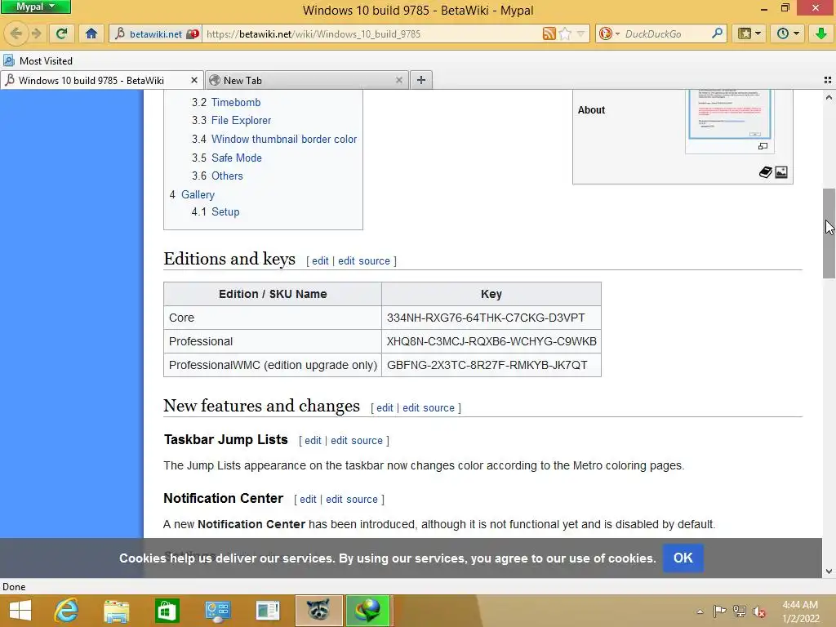Viewport: 836px width, 627px height.
Task: Click the betawiki.net site identity button
Action: [156, 33]
